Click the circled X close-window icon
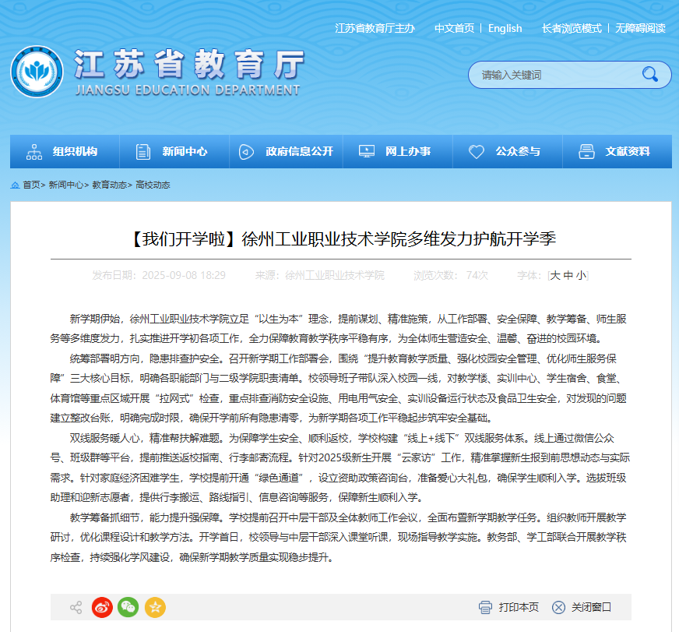The height and width of the screenshot is (632, 679). pyautogui.click(x=558, y=607)
